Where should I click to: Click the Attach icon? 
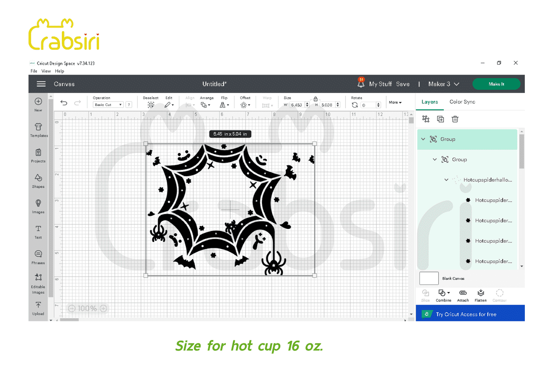coord(463,295)
